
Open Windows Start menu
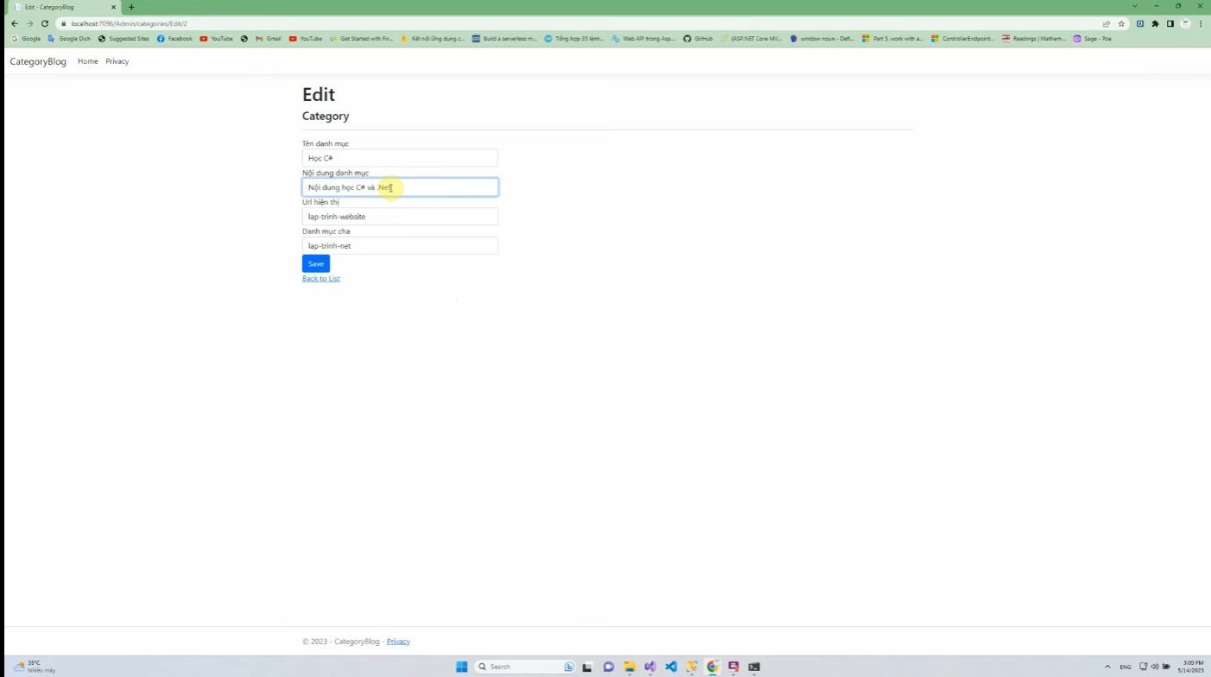pos(461,667)
